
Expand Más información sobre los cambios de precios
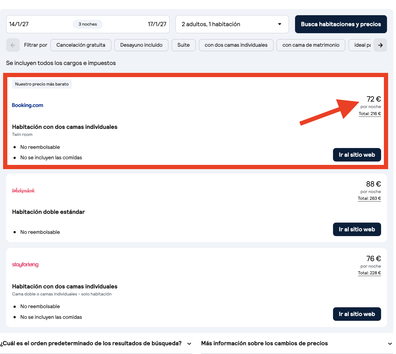pos(297,343)
